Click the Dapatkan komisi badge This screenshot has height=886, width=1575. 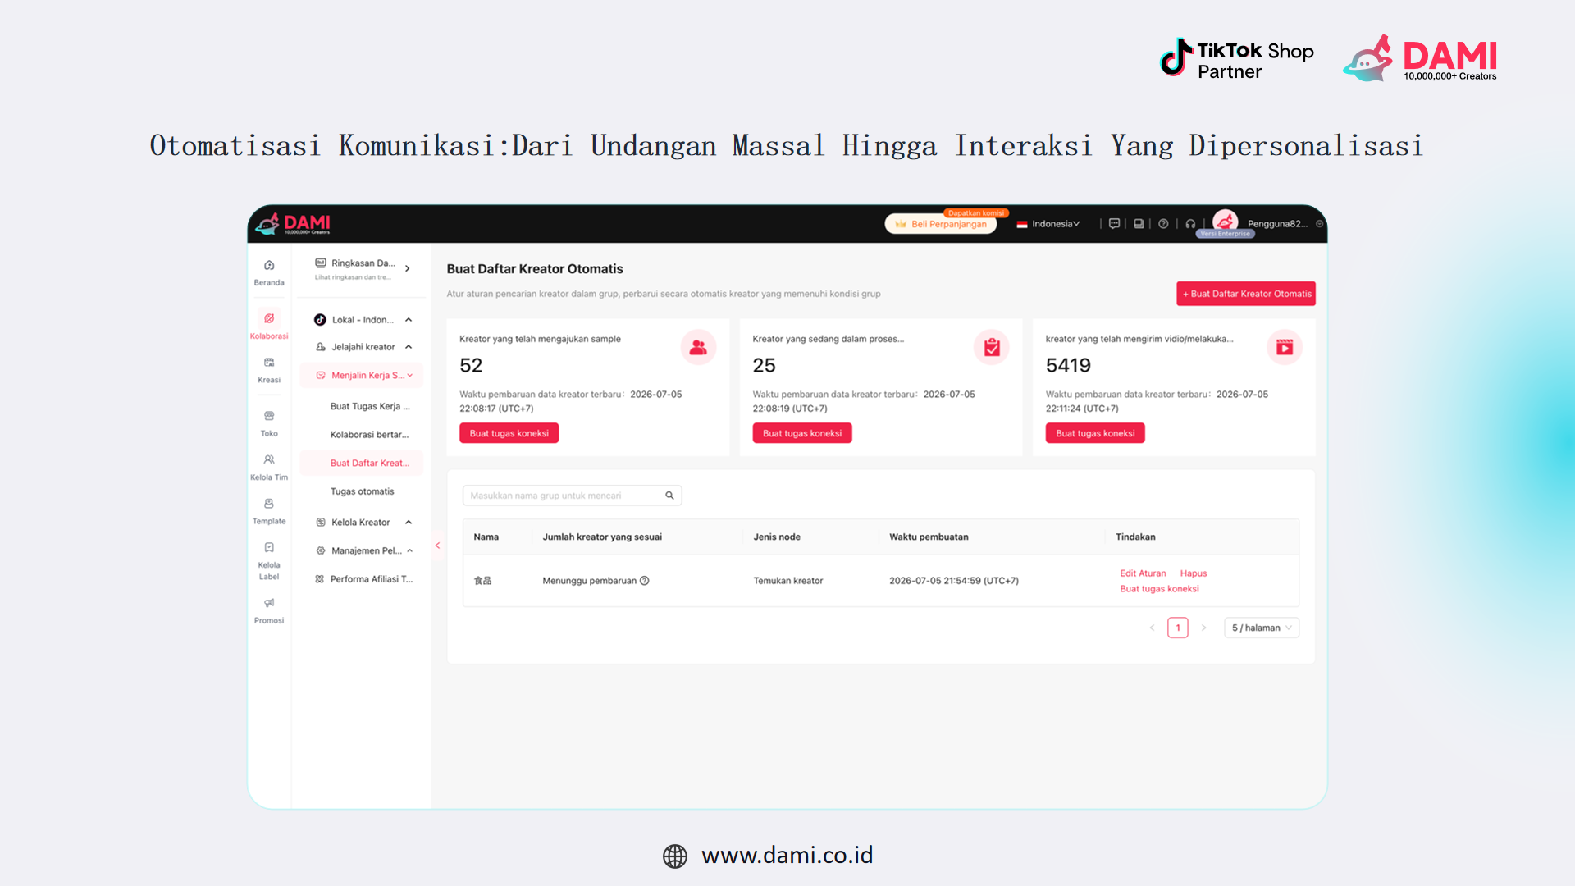[976, 213]
